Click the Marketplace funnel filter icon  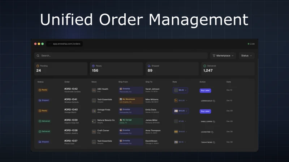click(x=214, y=56)
